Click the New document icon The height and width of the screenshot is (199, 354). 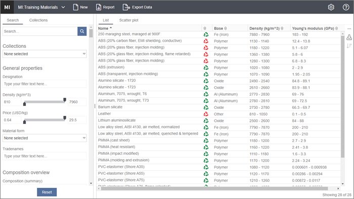point(76,7)
